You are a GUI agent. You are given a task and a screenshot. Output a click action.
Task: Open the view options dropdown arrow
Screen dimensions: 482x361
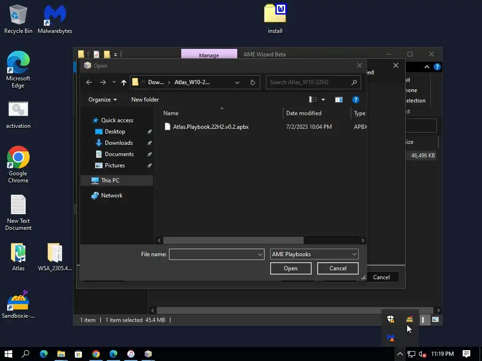pyautogui.click(x=323, y=100)
